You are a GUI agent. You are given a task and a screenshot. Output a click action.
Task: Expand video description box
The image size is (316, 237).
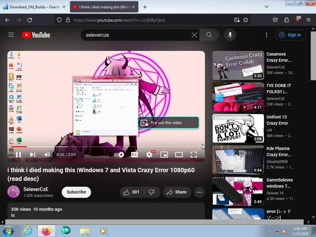coord(106,211)
